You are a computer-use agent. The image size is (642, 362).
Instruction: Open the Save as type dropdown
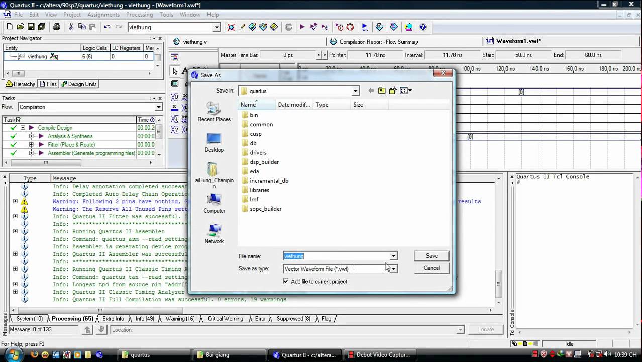click(x=393, y=269)
